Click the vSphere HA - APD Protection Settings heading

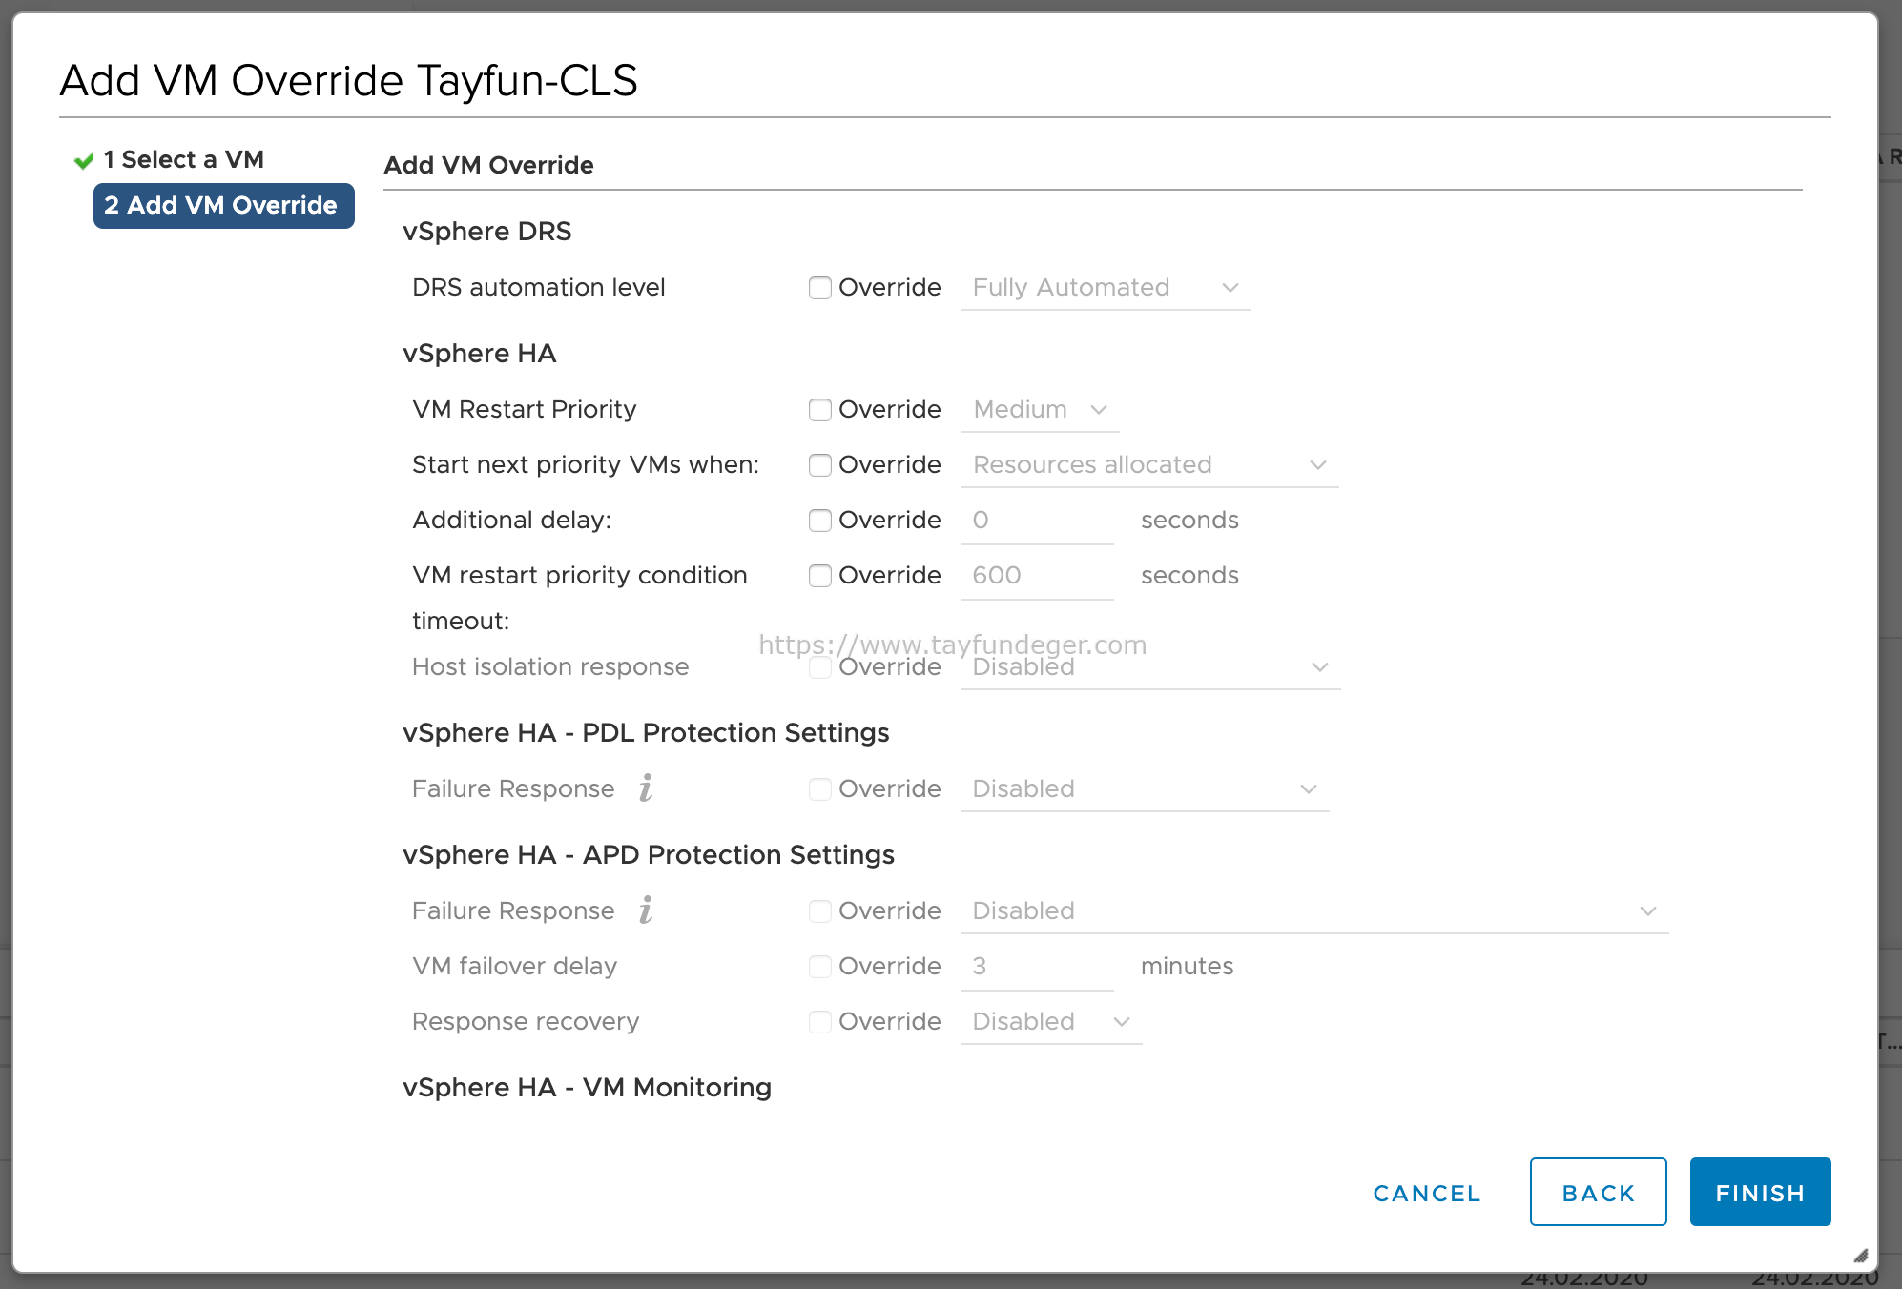coord(649,855)
